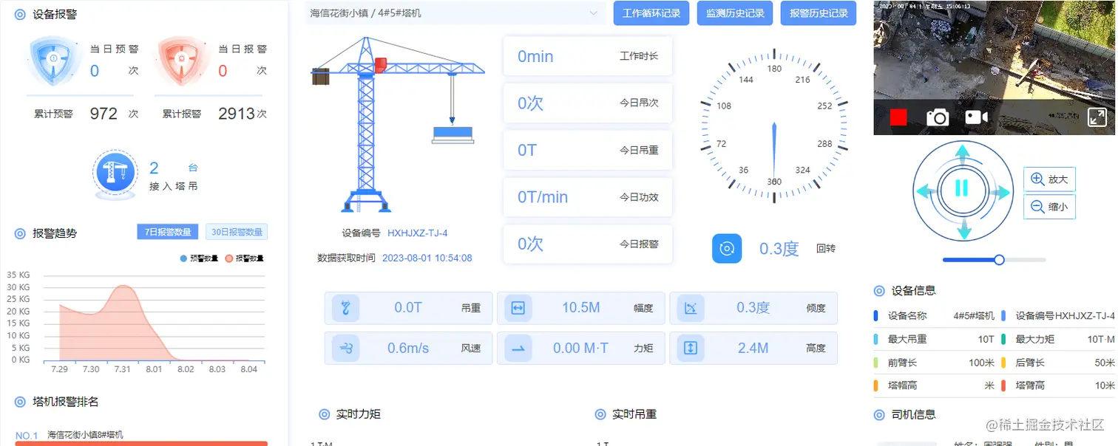Start video recording with camcorder icon
The height and width of the screenshot is (446, 1118).
point(976,117)
